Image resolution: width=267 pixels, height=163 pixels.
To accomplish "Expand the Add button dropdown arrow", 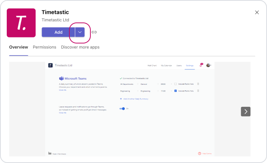I will [80, 32].
